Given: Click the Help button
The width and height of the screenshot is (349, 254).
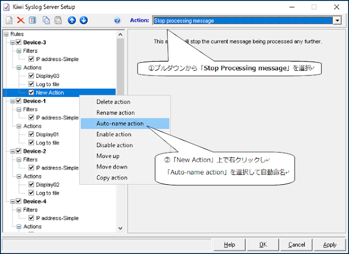Looking at the screenshot, I should [x=230, y=245].
